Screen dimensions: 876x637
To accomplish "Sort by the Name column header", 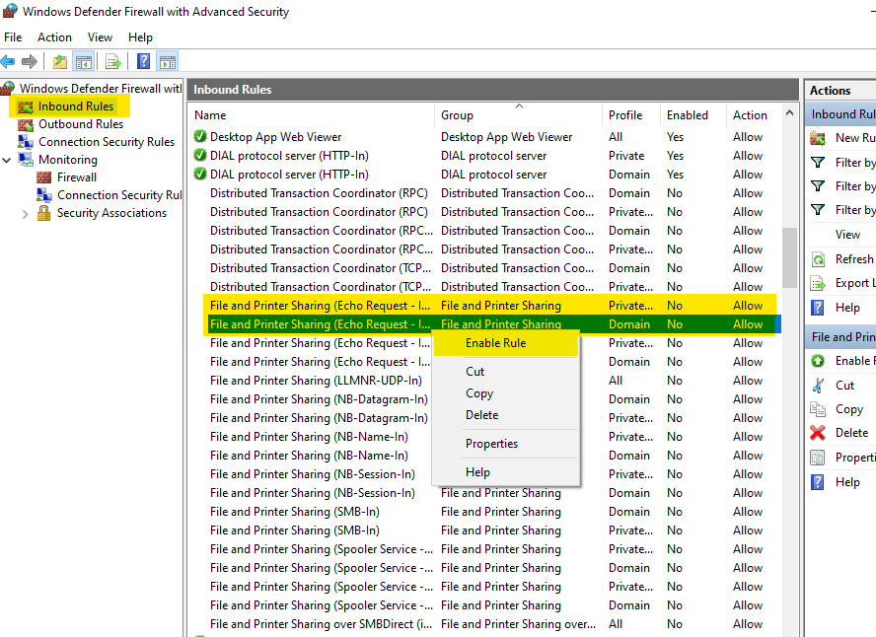I will (311, 115).
